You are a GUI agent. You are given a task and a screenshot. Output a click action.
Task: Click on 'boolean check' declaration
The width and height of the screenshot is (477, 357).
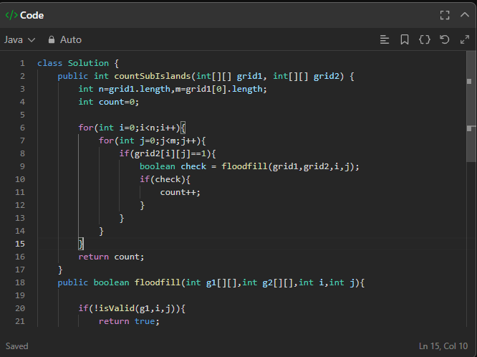point(173,166)
